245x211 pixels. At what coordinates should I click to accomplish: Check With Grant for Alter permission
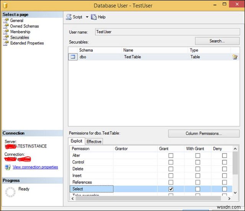coord(198,156)
